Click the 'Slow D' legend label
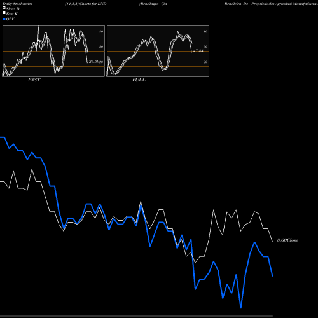This screenshot has width=318, height=318. 13,9
